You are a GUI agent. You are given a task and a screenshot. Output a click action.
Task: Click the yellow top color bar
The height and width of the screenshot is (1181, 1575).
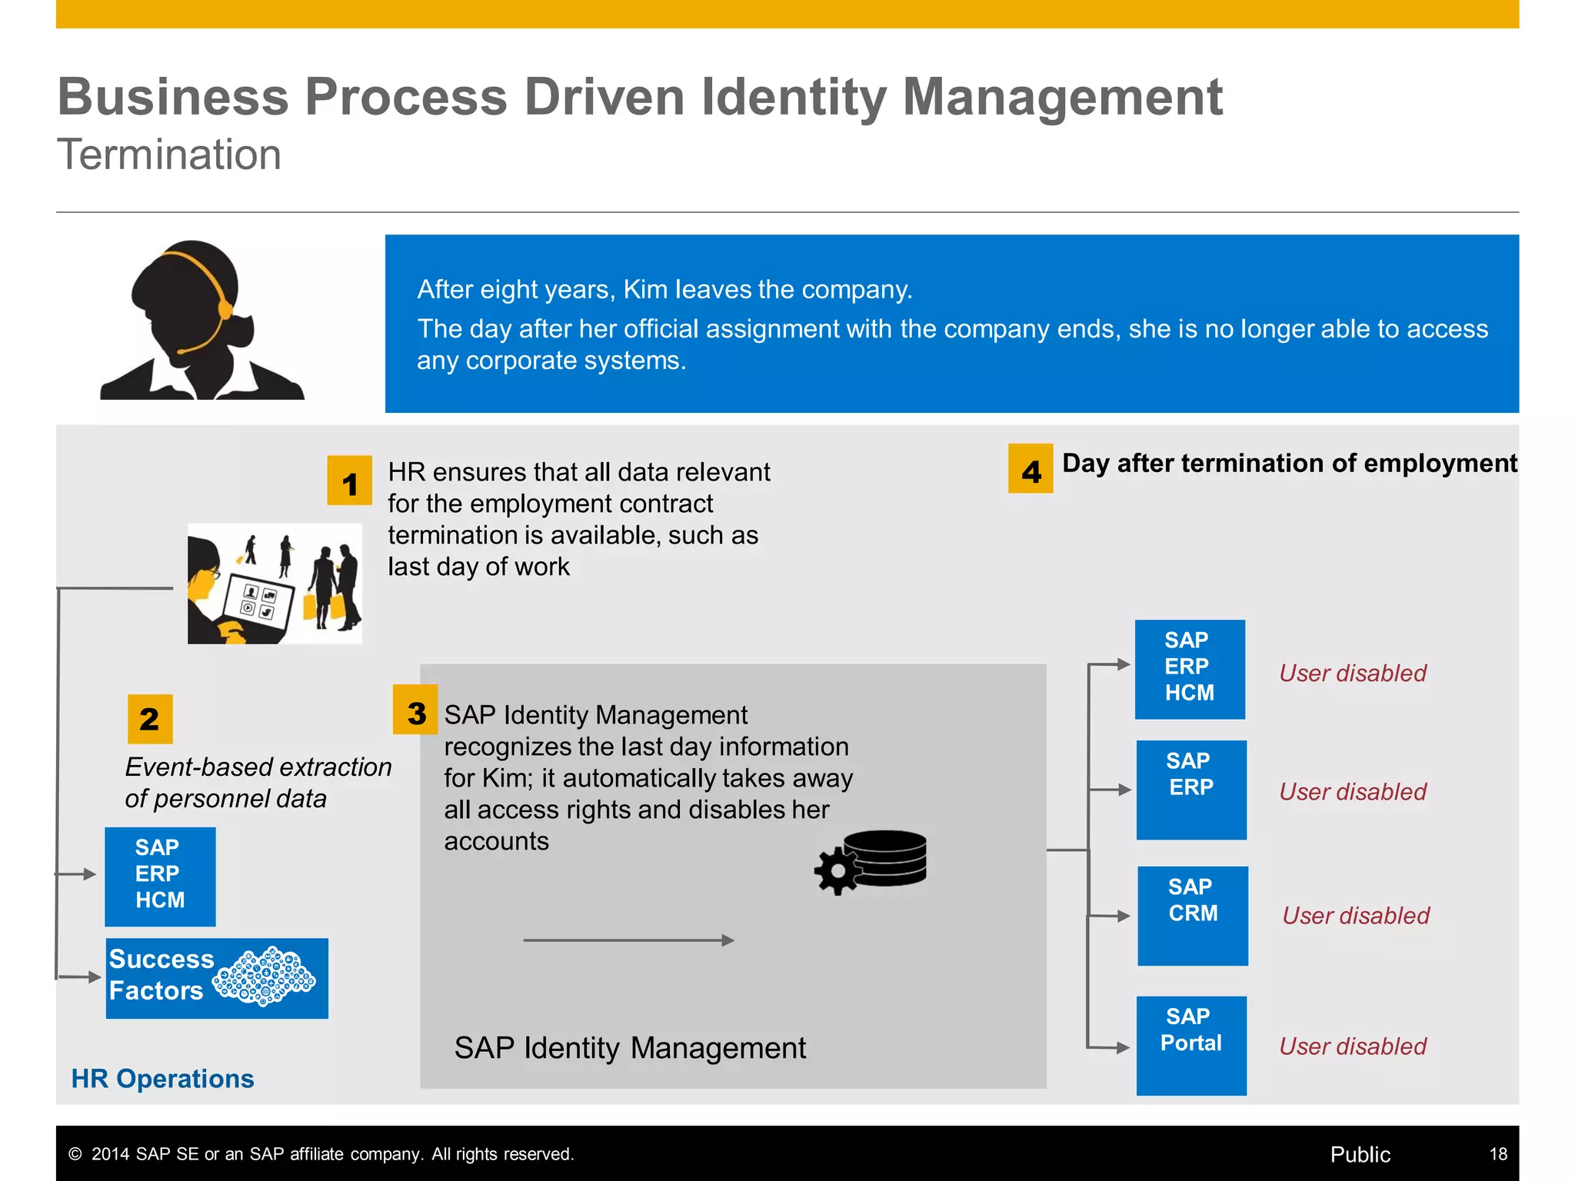787,14
